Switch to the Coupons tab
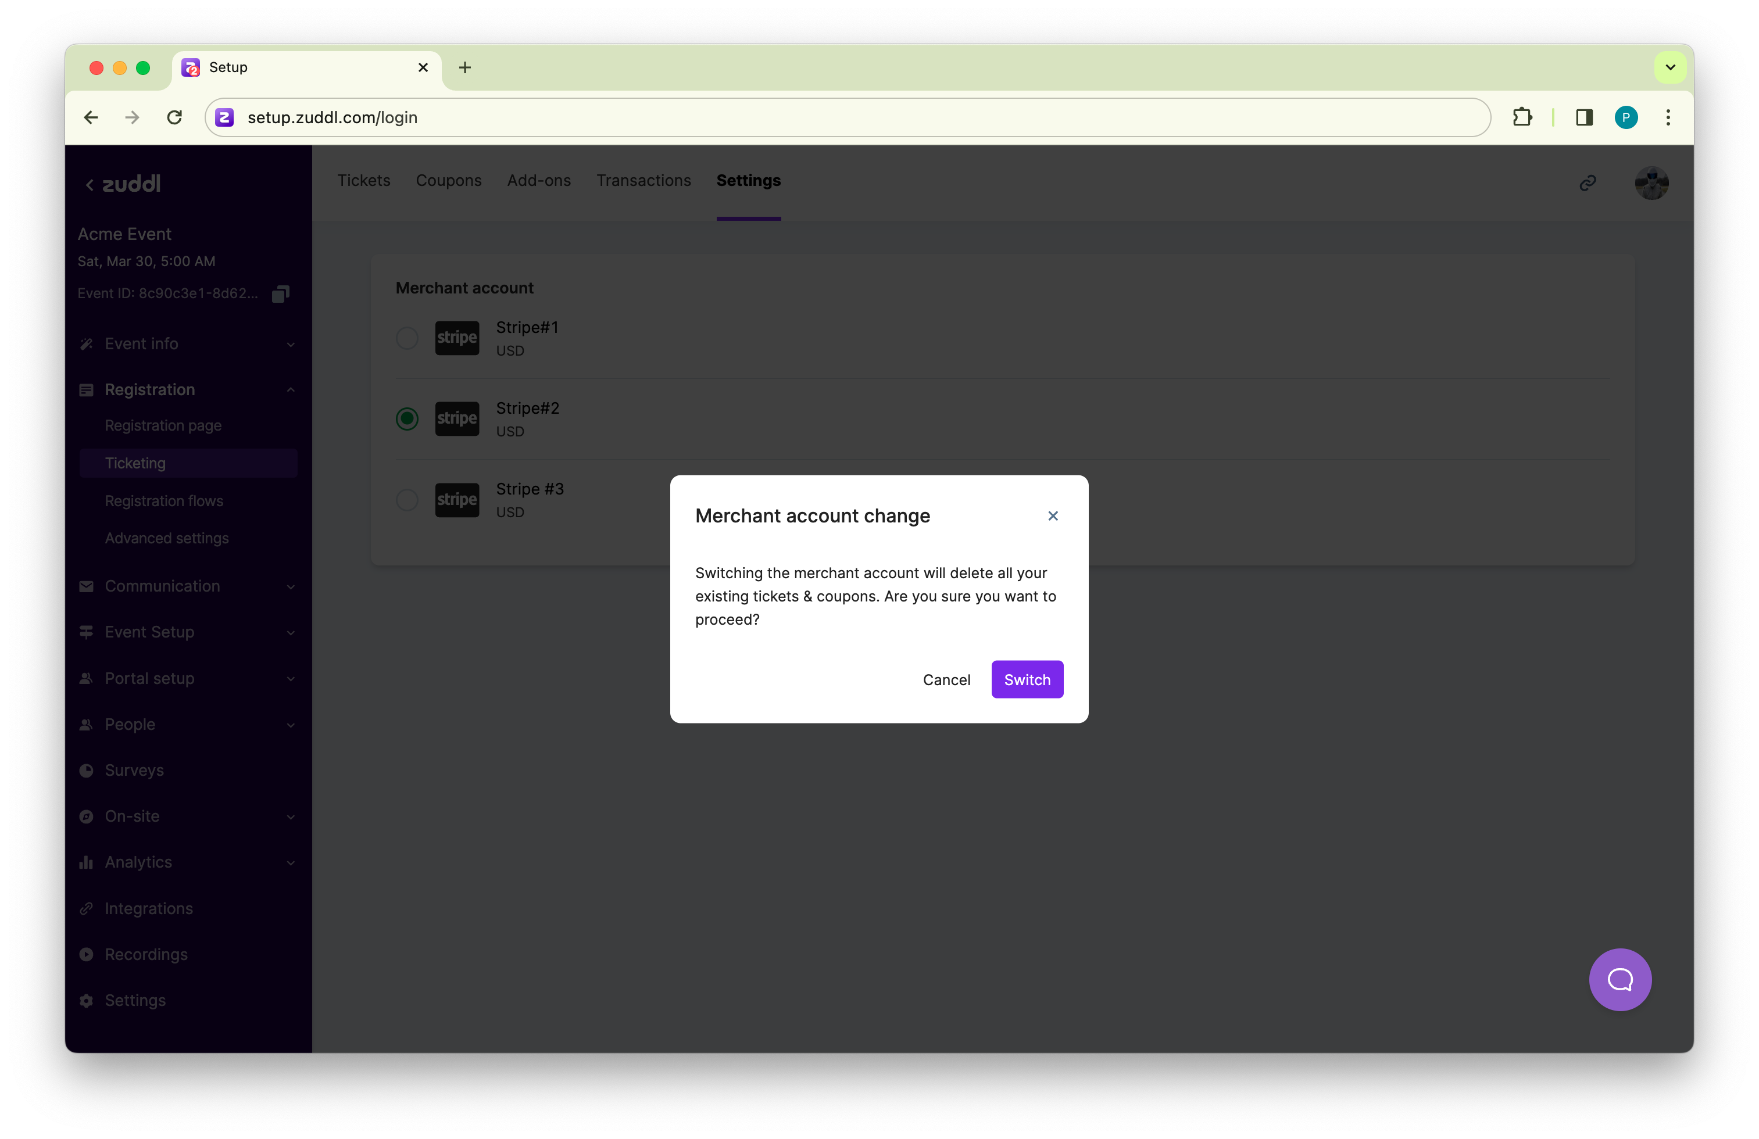Screen dimensions: 1759x1139 coord(448,180)
